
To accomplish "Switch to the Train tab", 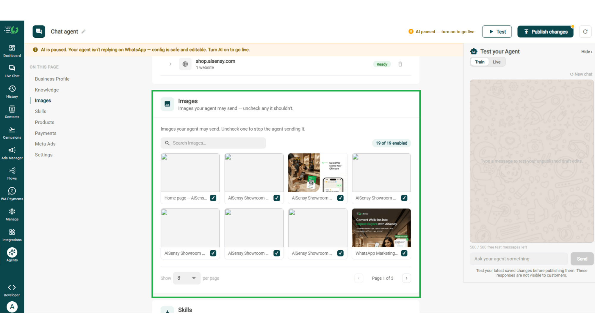I will 480,62.
